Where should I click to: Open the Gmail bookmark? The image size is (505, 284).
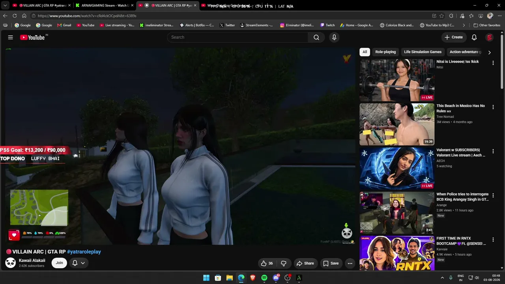64,25
